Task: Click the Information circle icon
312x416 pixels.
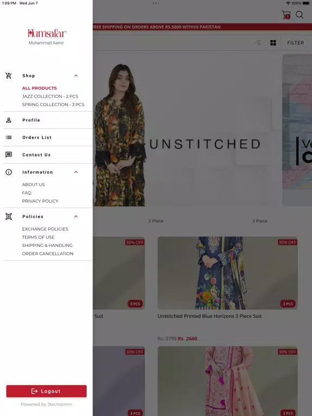Action: click(x=9, y=172)
